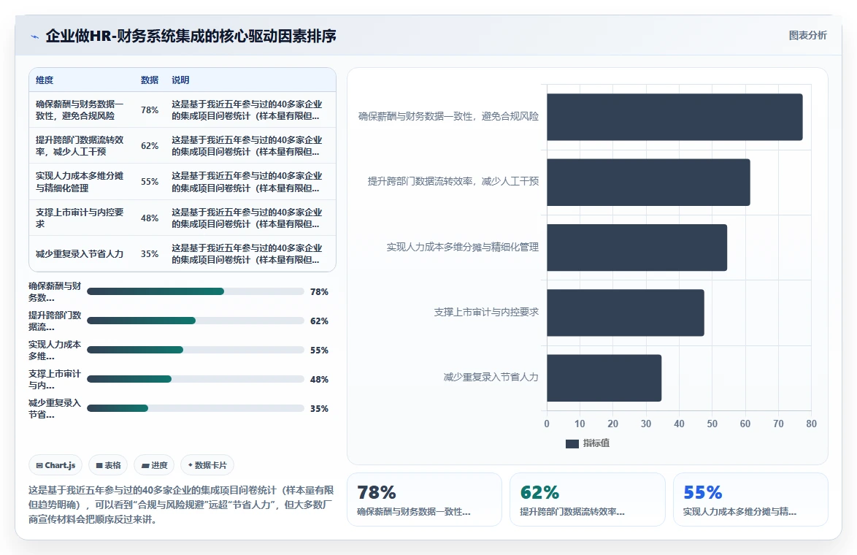
Task: Select the Chart.js tag chip
Action: tap(55, 465)
